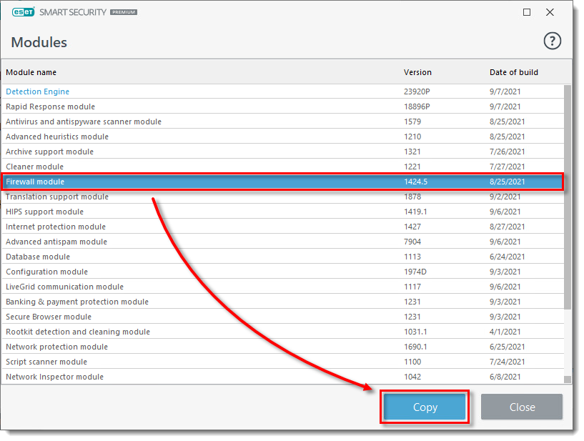584x441 pixels.
Task: Click firewall version 1424.5
Action: pos(415,182)
